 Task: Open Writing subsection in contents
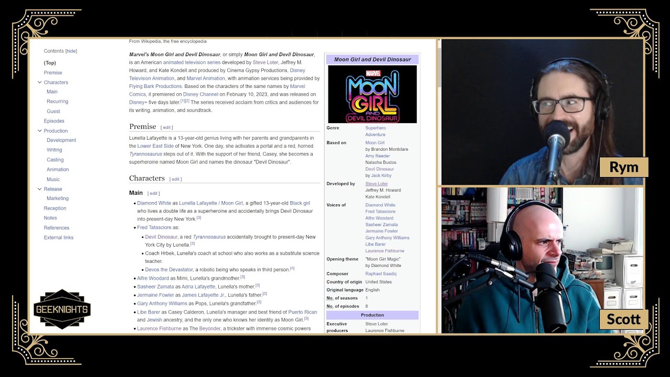coord(54,150)
